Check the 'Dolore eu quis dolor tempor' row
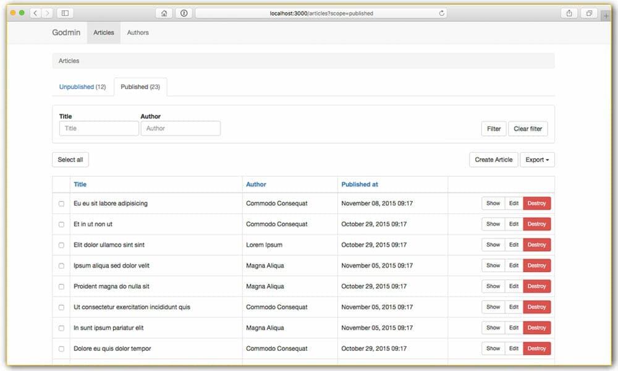Viewport: 618px width, 371px height. 61,348
